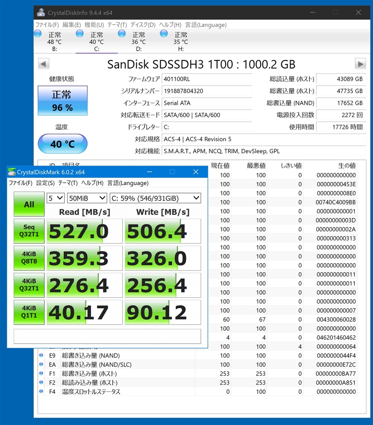Viewport: 373px width, 425px height.
Task: Go to previous disk with left arrow
Action: [44, 64]
